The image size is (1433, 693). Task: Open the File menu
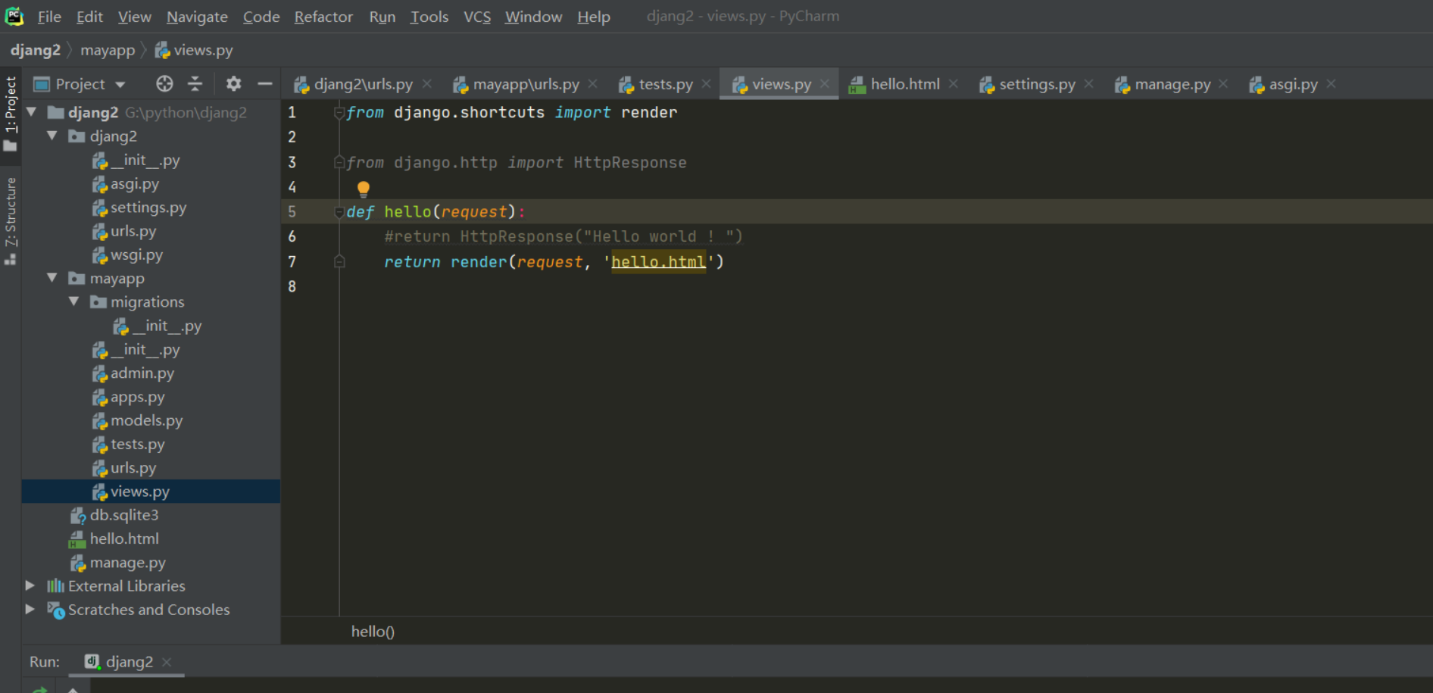(49, 17)
